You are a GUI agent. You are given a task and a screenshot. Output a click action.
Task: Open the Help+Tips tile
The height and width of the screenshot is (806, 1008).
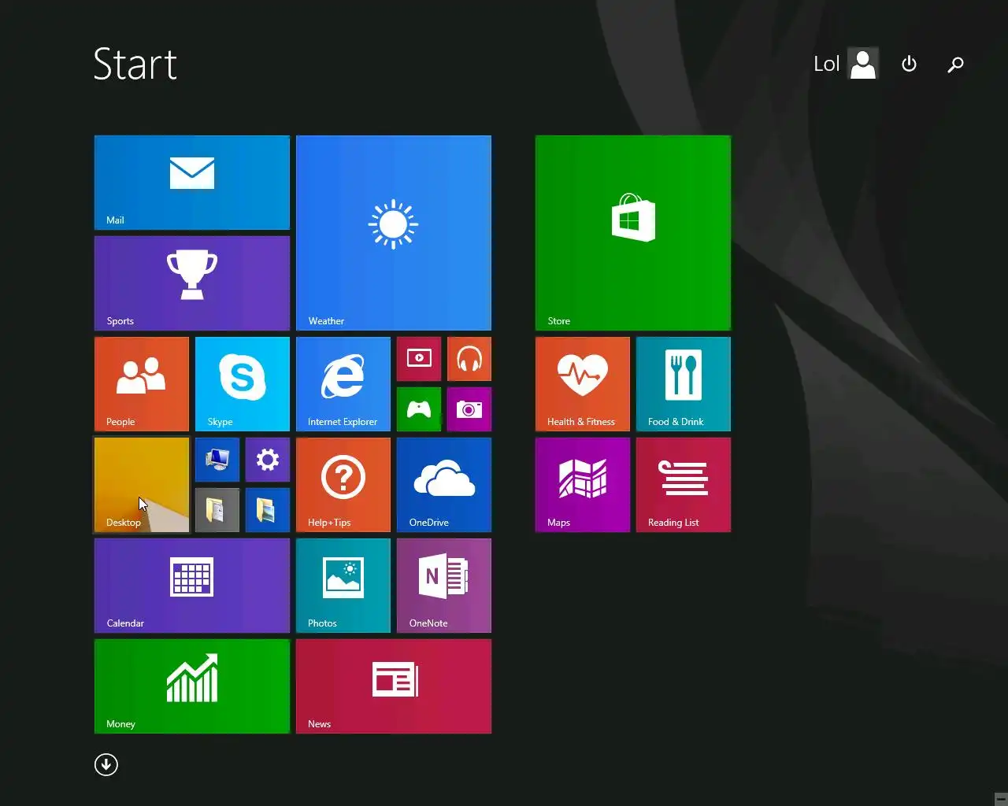click(343, 485)
